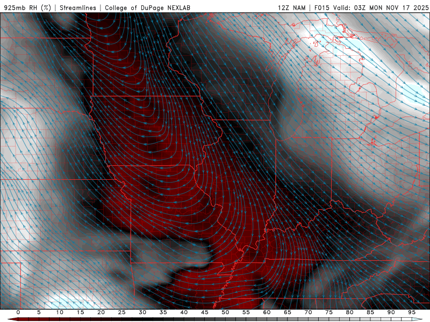Click the "65" colorbar tick label

(288, 312)
